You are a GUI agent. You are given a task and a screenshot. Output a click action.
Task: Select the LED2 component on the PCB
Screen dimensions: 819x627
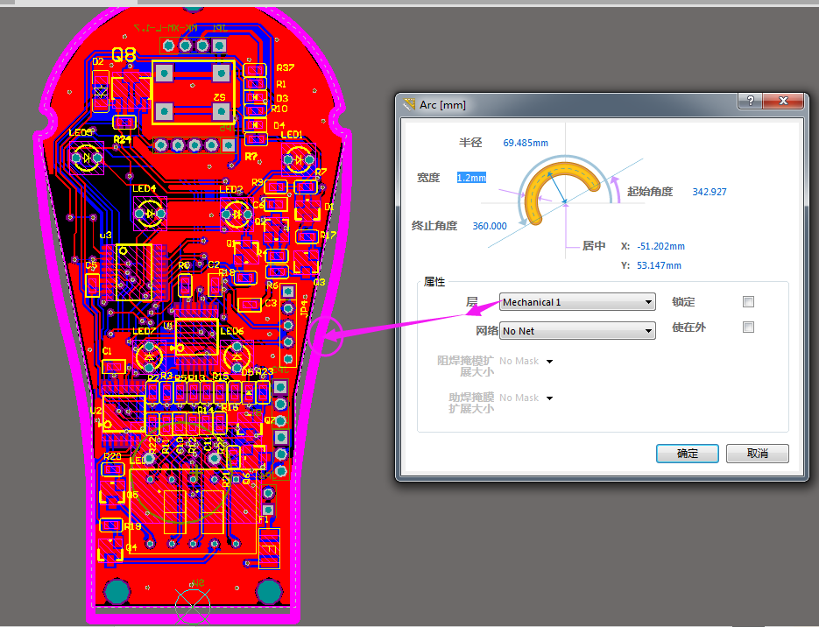click(236, 213)
